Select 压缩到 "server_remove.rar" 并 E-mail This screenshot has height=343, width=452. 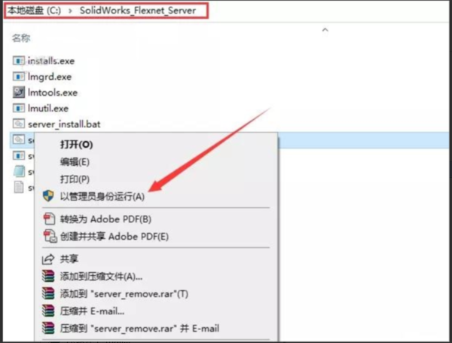click(139, 328)
